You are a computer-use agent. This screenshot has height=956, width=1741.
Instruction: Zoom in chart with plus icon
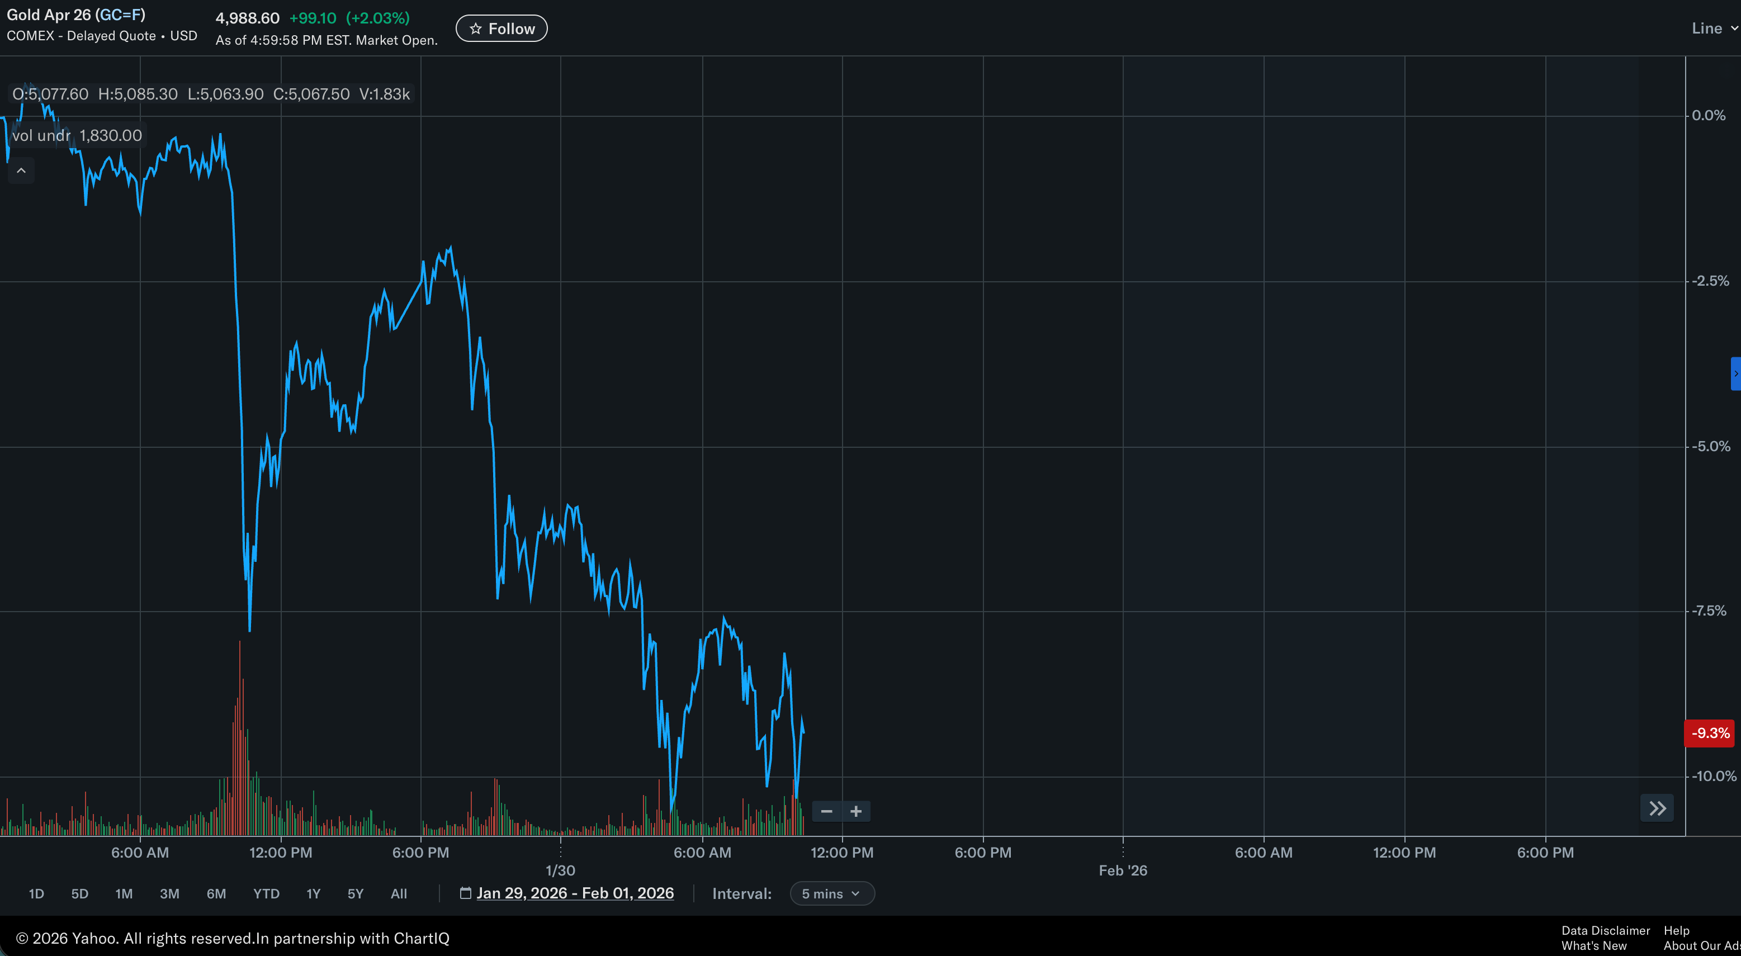pos(855,811)
